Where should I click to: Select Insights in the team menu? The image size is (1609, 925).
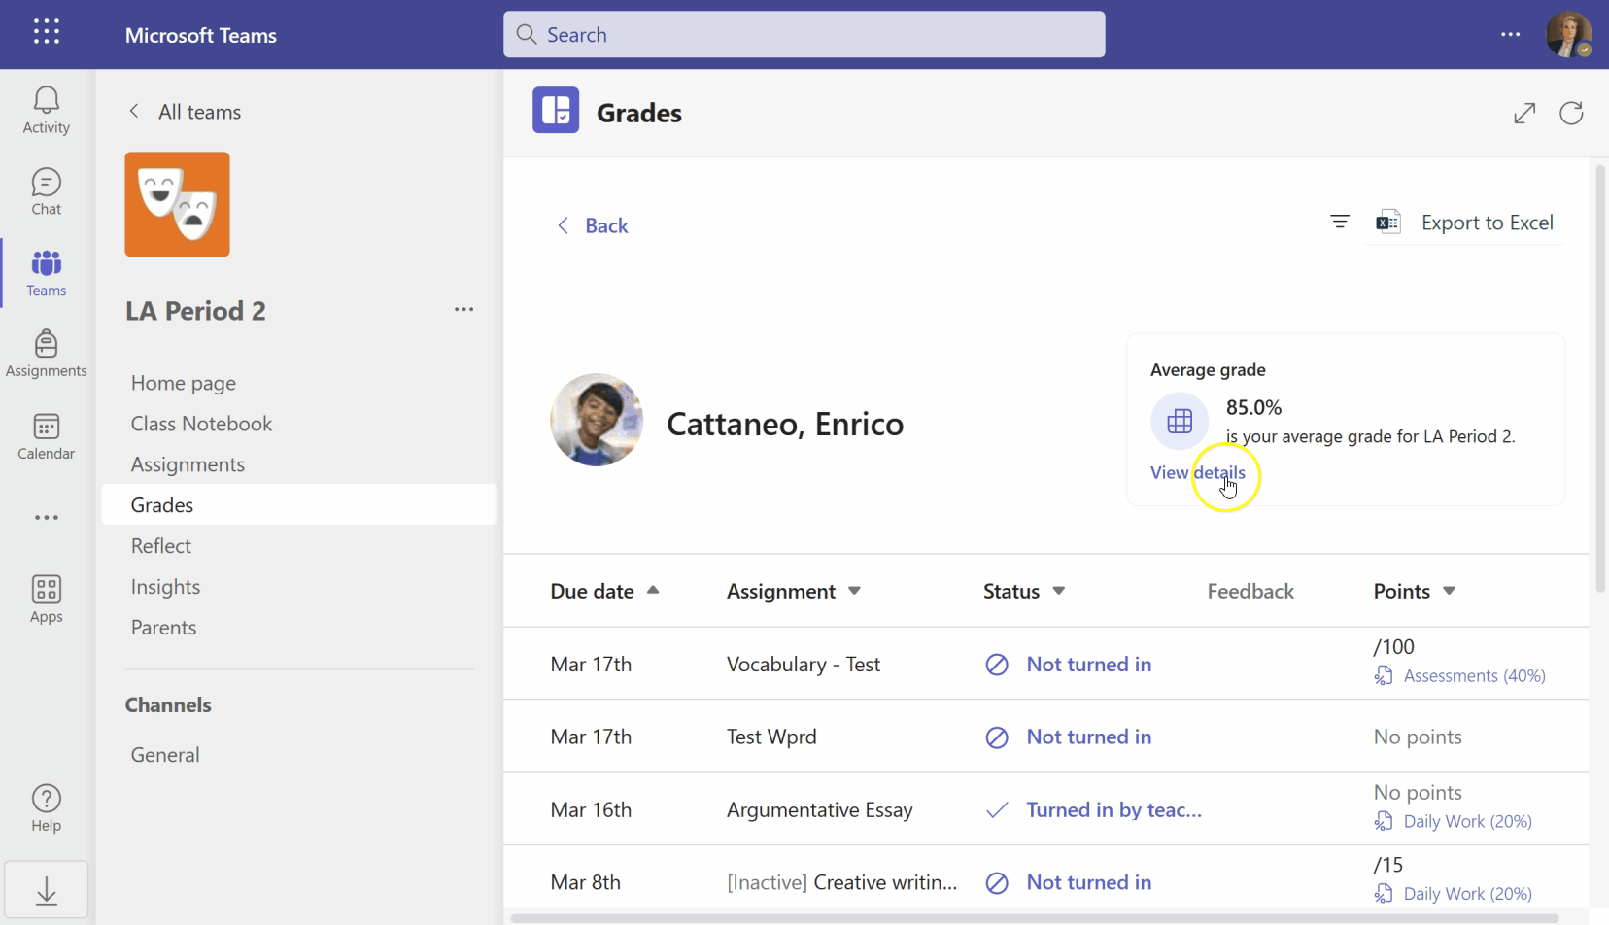pyautogui.click(x=165, y=587)
